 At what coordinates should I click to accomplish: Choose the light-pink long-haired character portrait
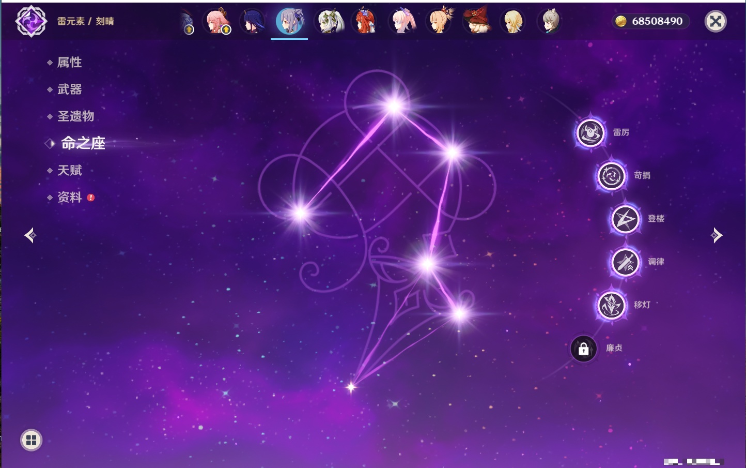[x=402, y=21]
